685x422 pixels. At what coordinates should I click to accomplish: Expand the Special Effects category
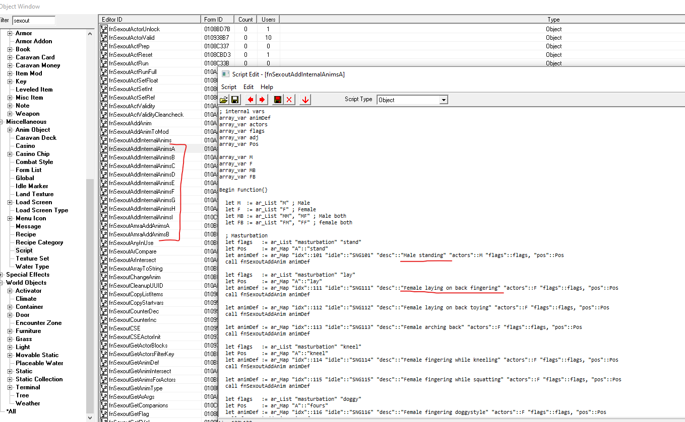2,275
